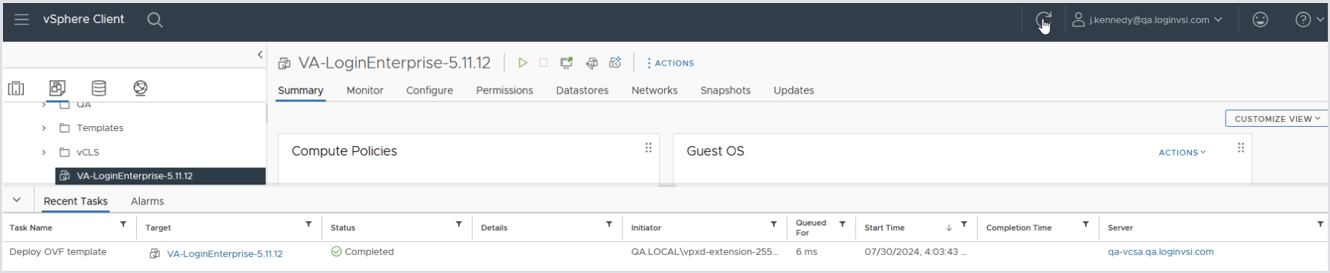
Task: Open the Datastores tab
Action: click(582, 91)
